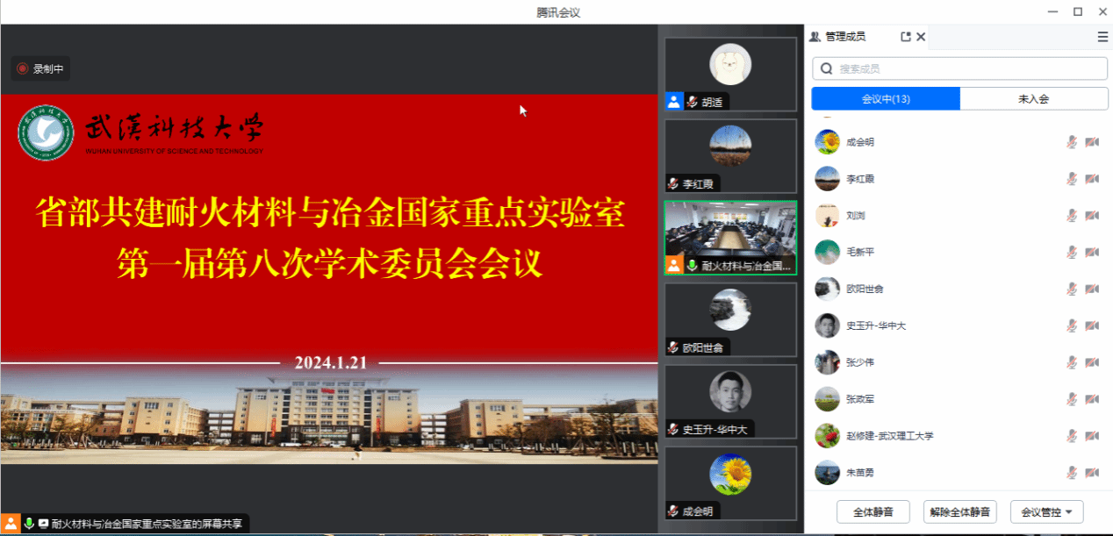
Task: Switch to the 未入会 tab
Action: coord(1033,99)
